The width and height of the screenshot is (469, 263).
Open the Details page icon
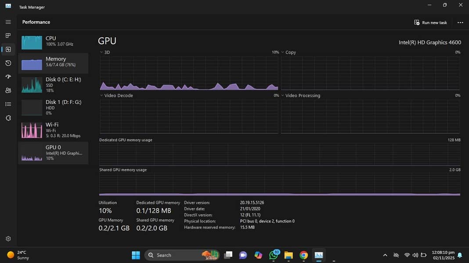pyautogui.click(x=8, y=104)
